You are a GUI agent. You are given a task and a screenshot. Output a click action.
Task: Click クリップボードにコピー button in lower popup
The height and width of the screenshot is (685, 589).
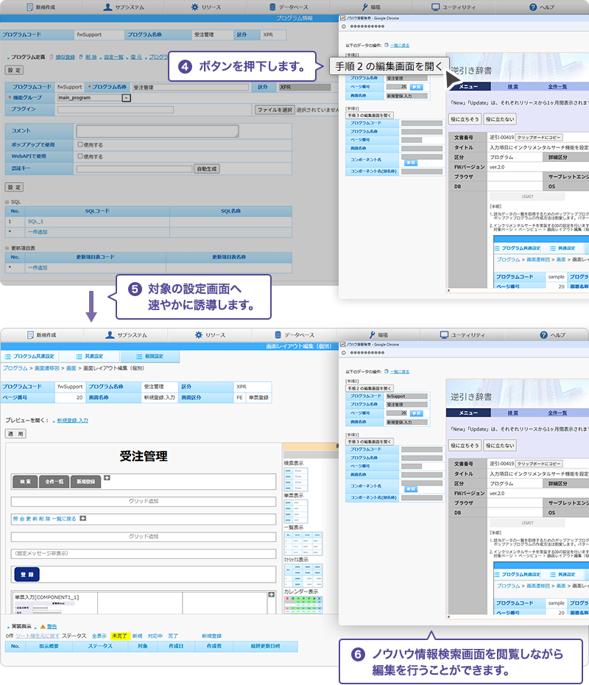tap(539, 463)
